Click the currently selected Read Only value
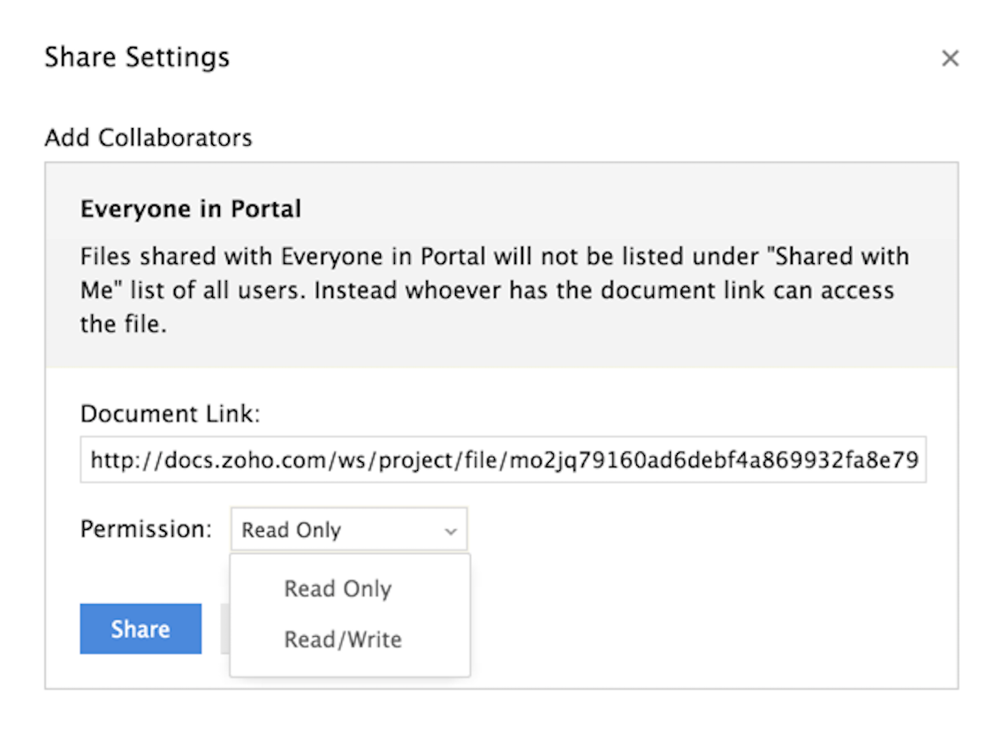The width and height of the screenshot is (1002, 735). tap(292, 530)
